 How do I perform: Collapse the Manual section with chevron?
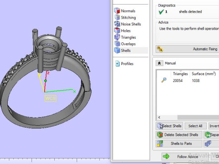coord(159,63)
